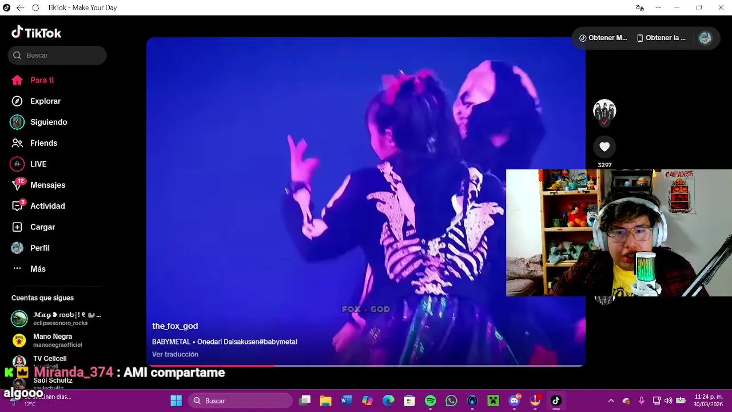732x412 pixels.
Task: Click the Mensajes icon with badge 12
Action: (18, 184)
